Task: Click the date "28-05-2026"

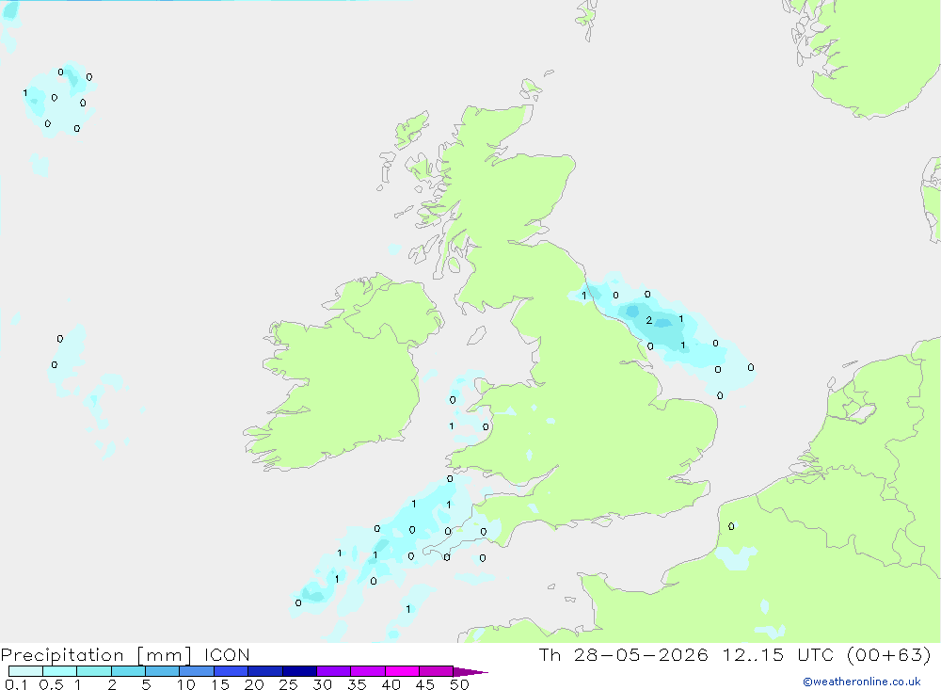Action: 641,654
